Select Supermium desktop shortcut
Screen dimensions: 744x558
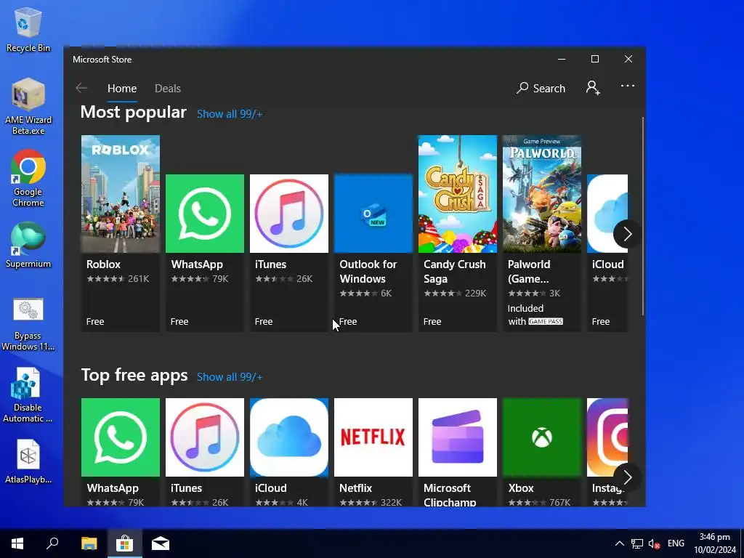tap(28, 245)
